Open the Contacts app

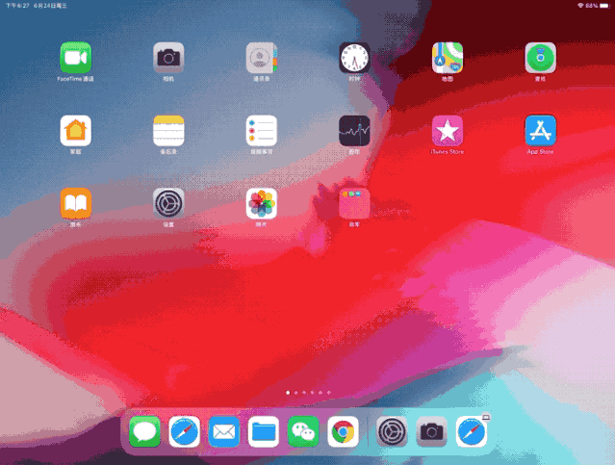262,58
